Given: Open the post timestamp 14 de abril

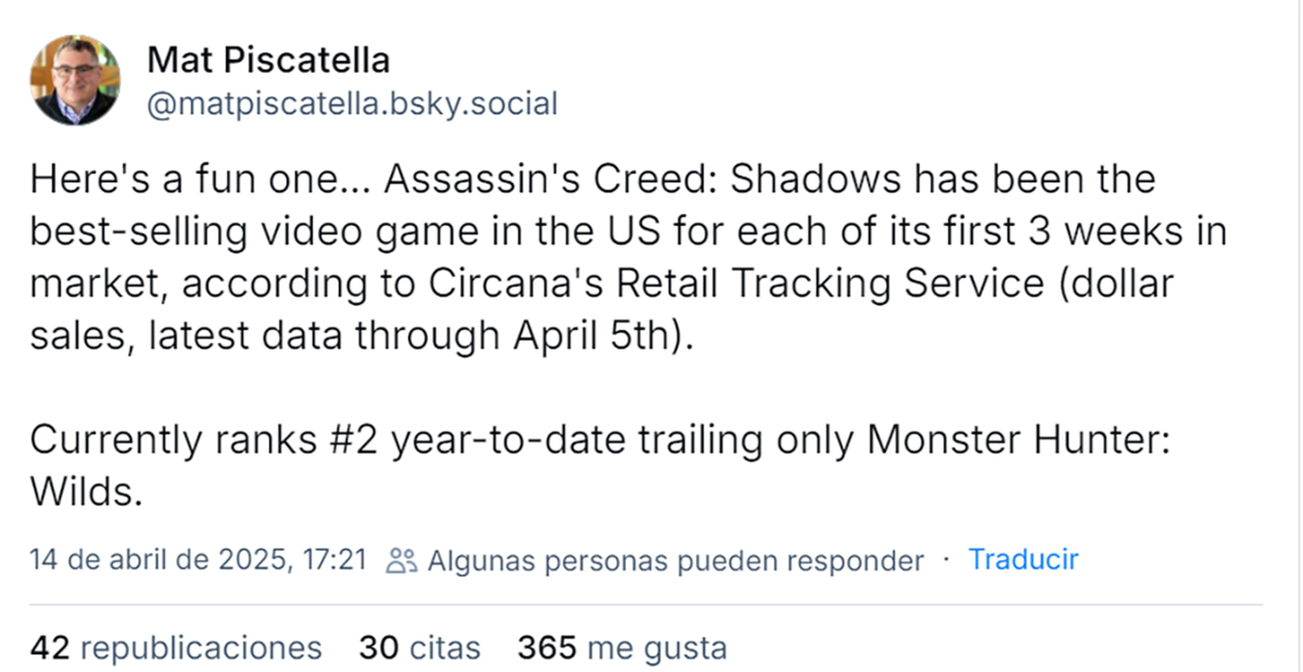Looking at the screenshot, I should 198,560.
